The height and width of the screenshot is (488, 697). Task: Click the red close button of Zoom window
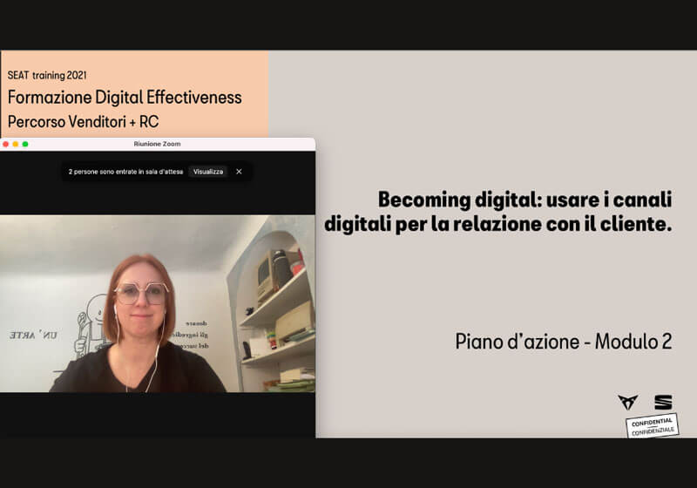click(x=6, y=144)
